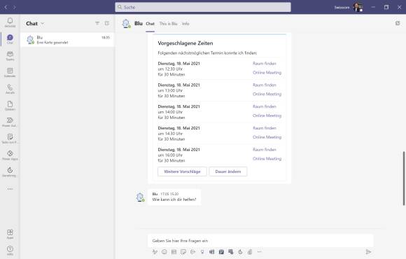406x259 pixels.
Task: Click the Dauer ändern button
Action: click(228, 171)
